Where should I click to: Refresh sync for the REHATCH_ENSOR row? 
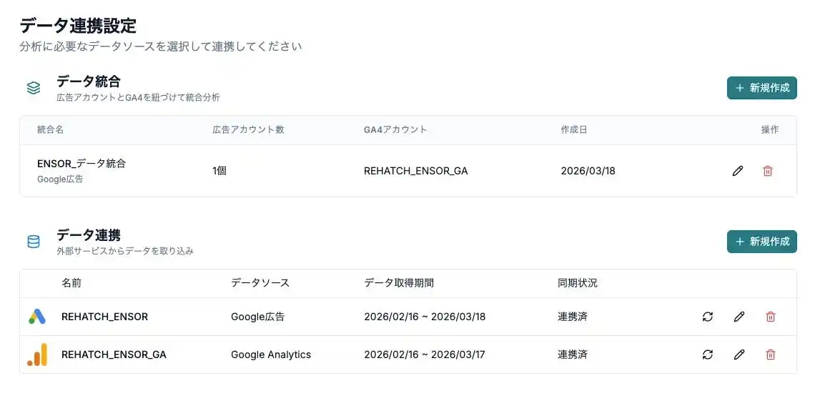708,317
